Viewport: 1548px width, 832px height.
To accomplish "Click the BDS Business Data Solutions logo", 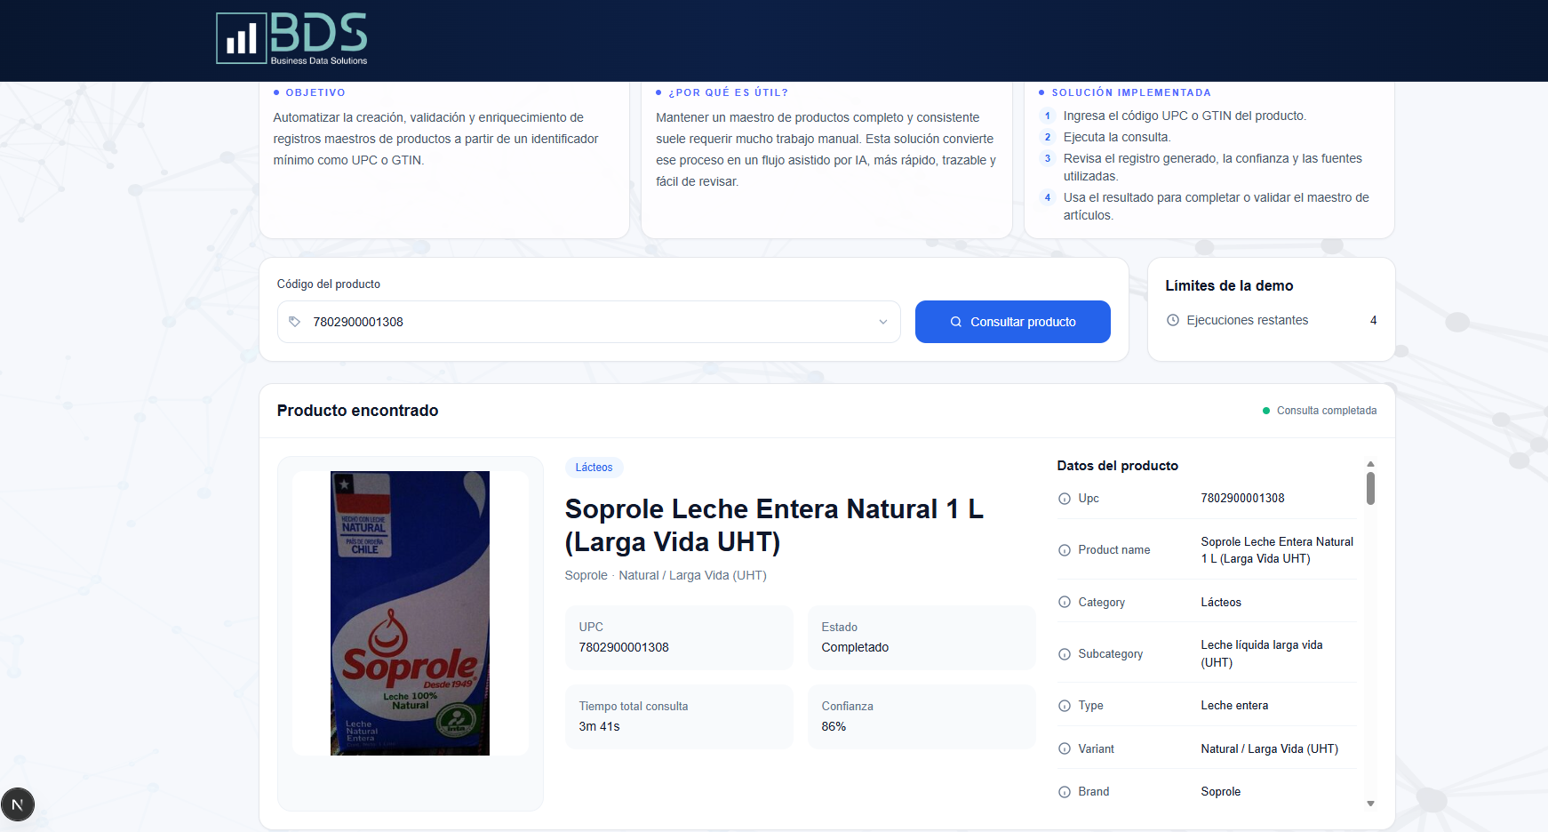I will point(291,39).
